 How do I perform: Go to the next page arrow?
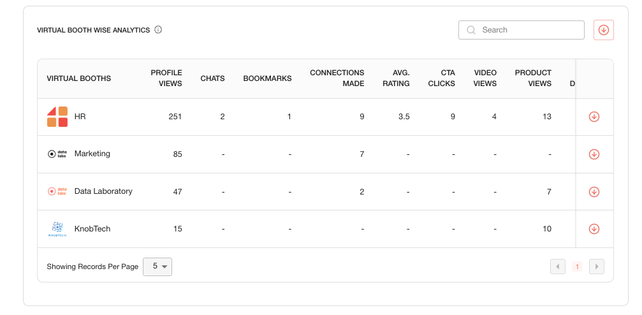tap(597, 267)
